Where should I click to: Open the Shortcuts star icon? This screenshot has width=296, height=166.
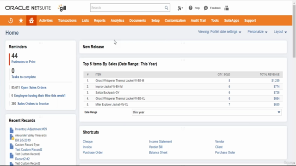pyautogui.click(x=21, y=20)
